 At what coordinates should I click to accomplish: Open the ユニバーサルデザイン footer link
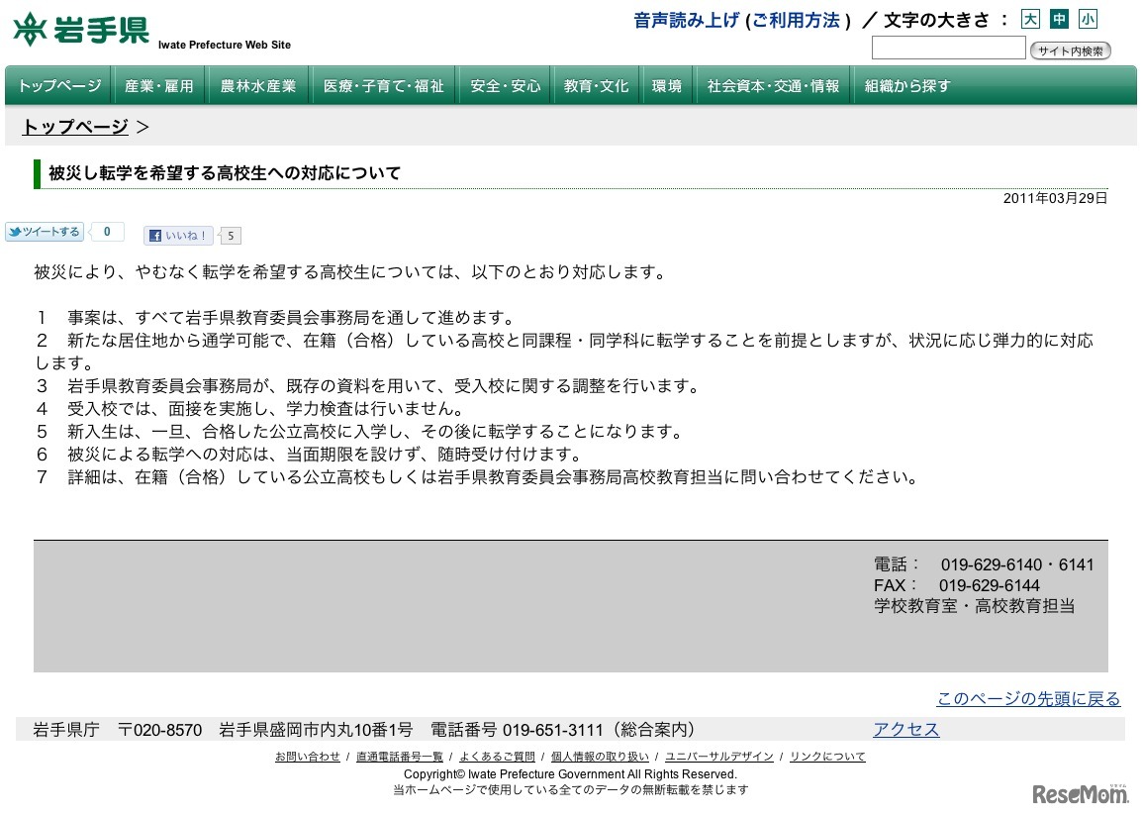point(718,757)
